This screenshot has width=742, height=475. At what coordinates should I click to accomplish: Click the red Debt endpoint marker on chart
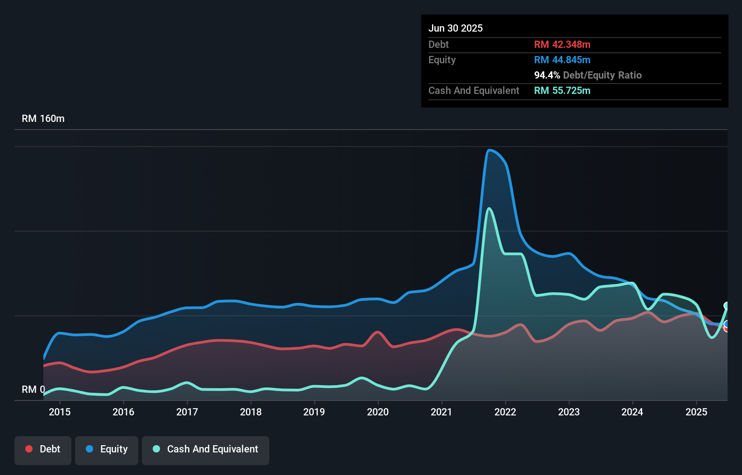click(727, 329)
